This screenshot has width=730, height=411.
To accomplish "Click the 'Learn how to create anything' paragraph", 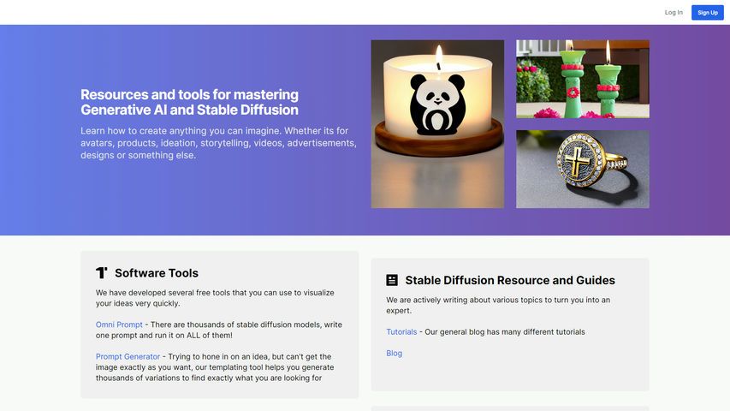I will click(218, 143).
